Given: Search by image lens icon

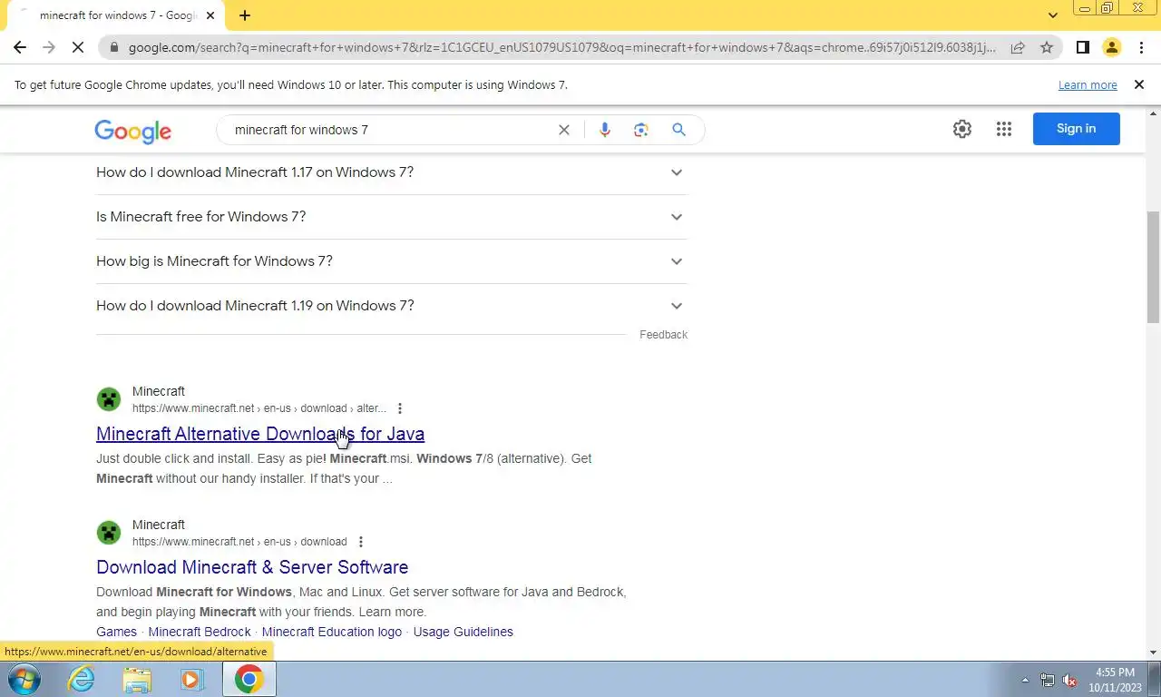Looking at the screenshot, I should [641, 130].
